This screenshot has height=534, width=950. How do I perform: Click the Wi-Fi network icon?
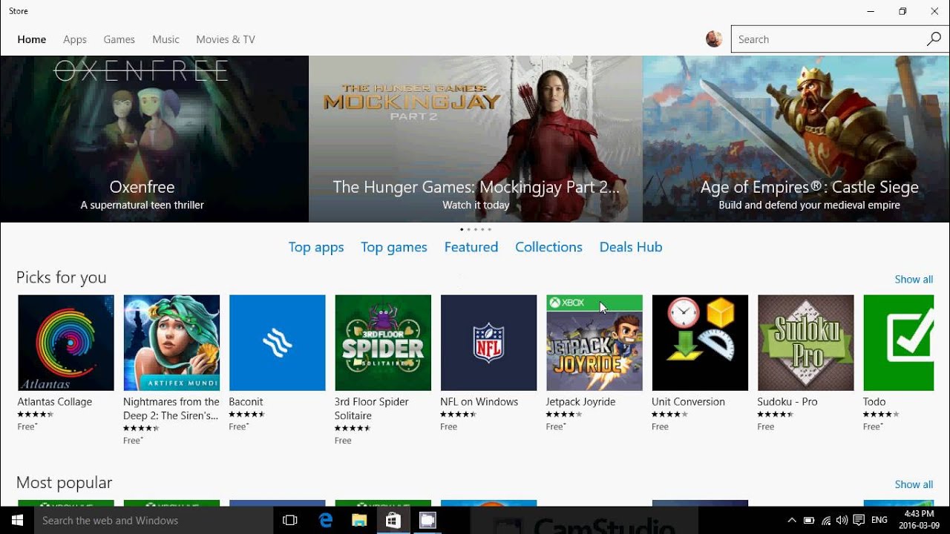coord(825,521)
